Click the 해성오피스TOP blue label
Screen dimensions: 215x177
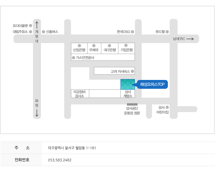coord(152,85)
